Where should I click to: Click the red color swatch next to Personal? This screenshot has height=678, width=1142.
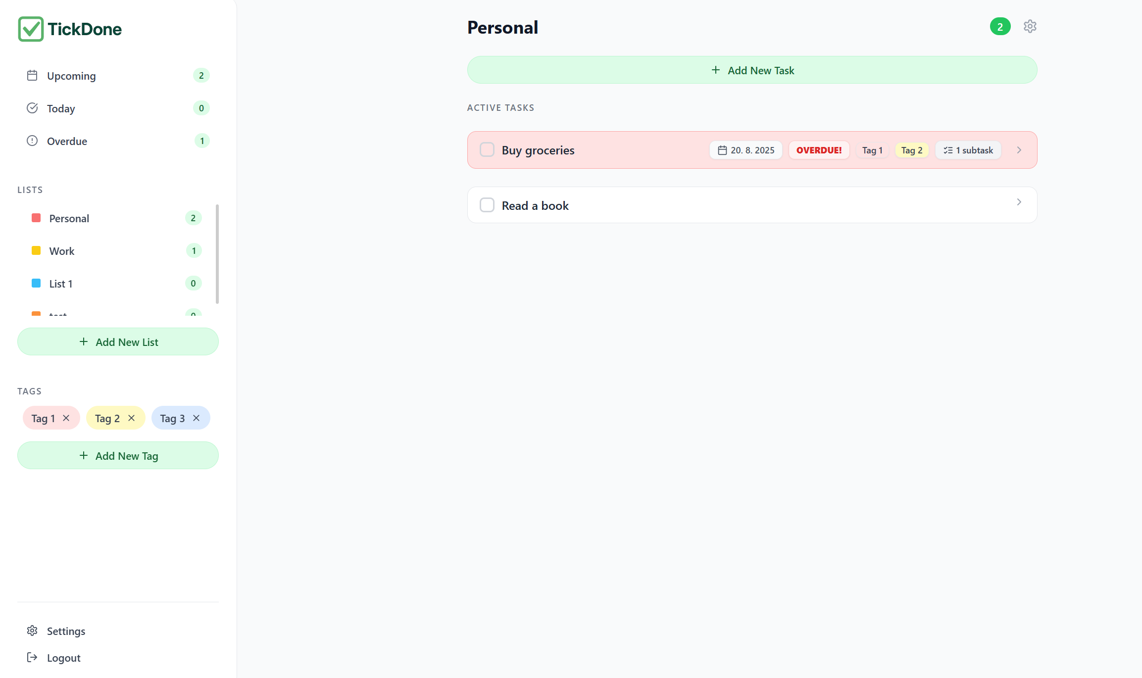(x=36, y=218)
